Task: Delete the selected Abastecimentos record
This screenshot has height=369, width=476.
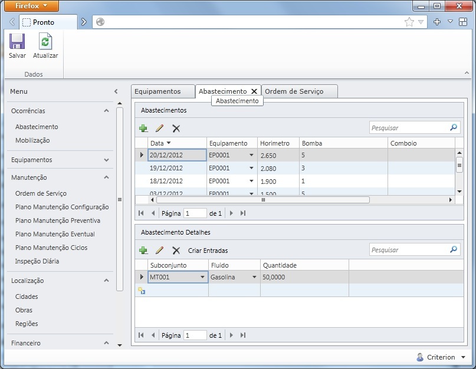Action: tap(176, 129)
